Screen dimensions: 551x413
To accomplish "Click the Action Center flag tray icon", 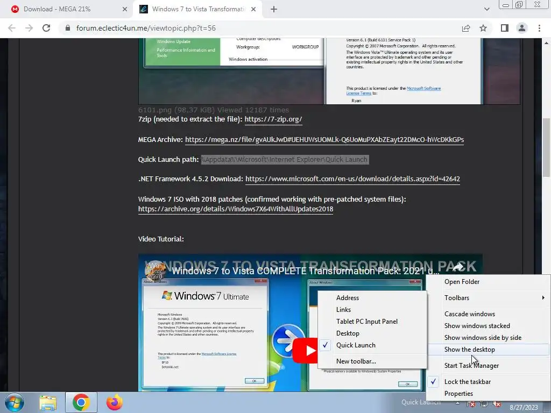I will click(x=471, y=404).
